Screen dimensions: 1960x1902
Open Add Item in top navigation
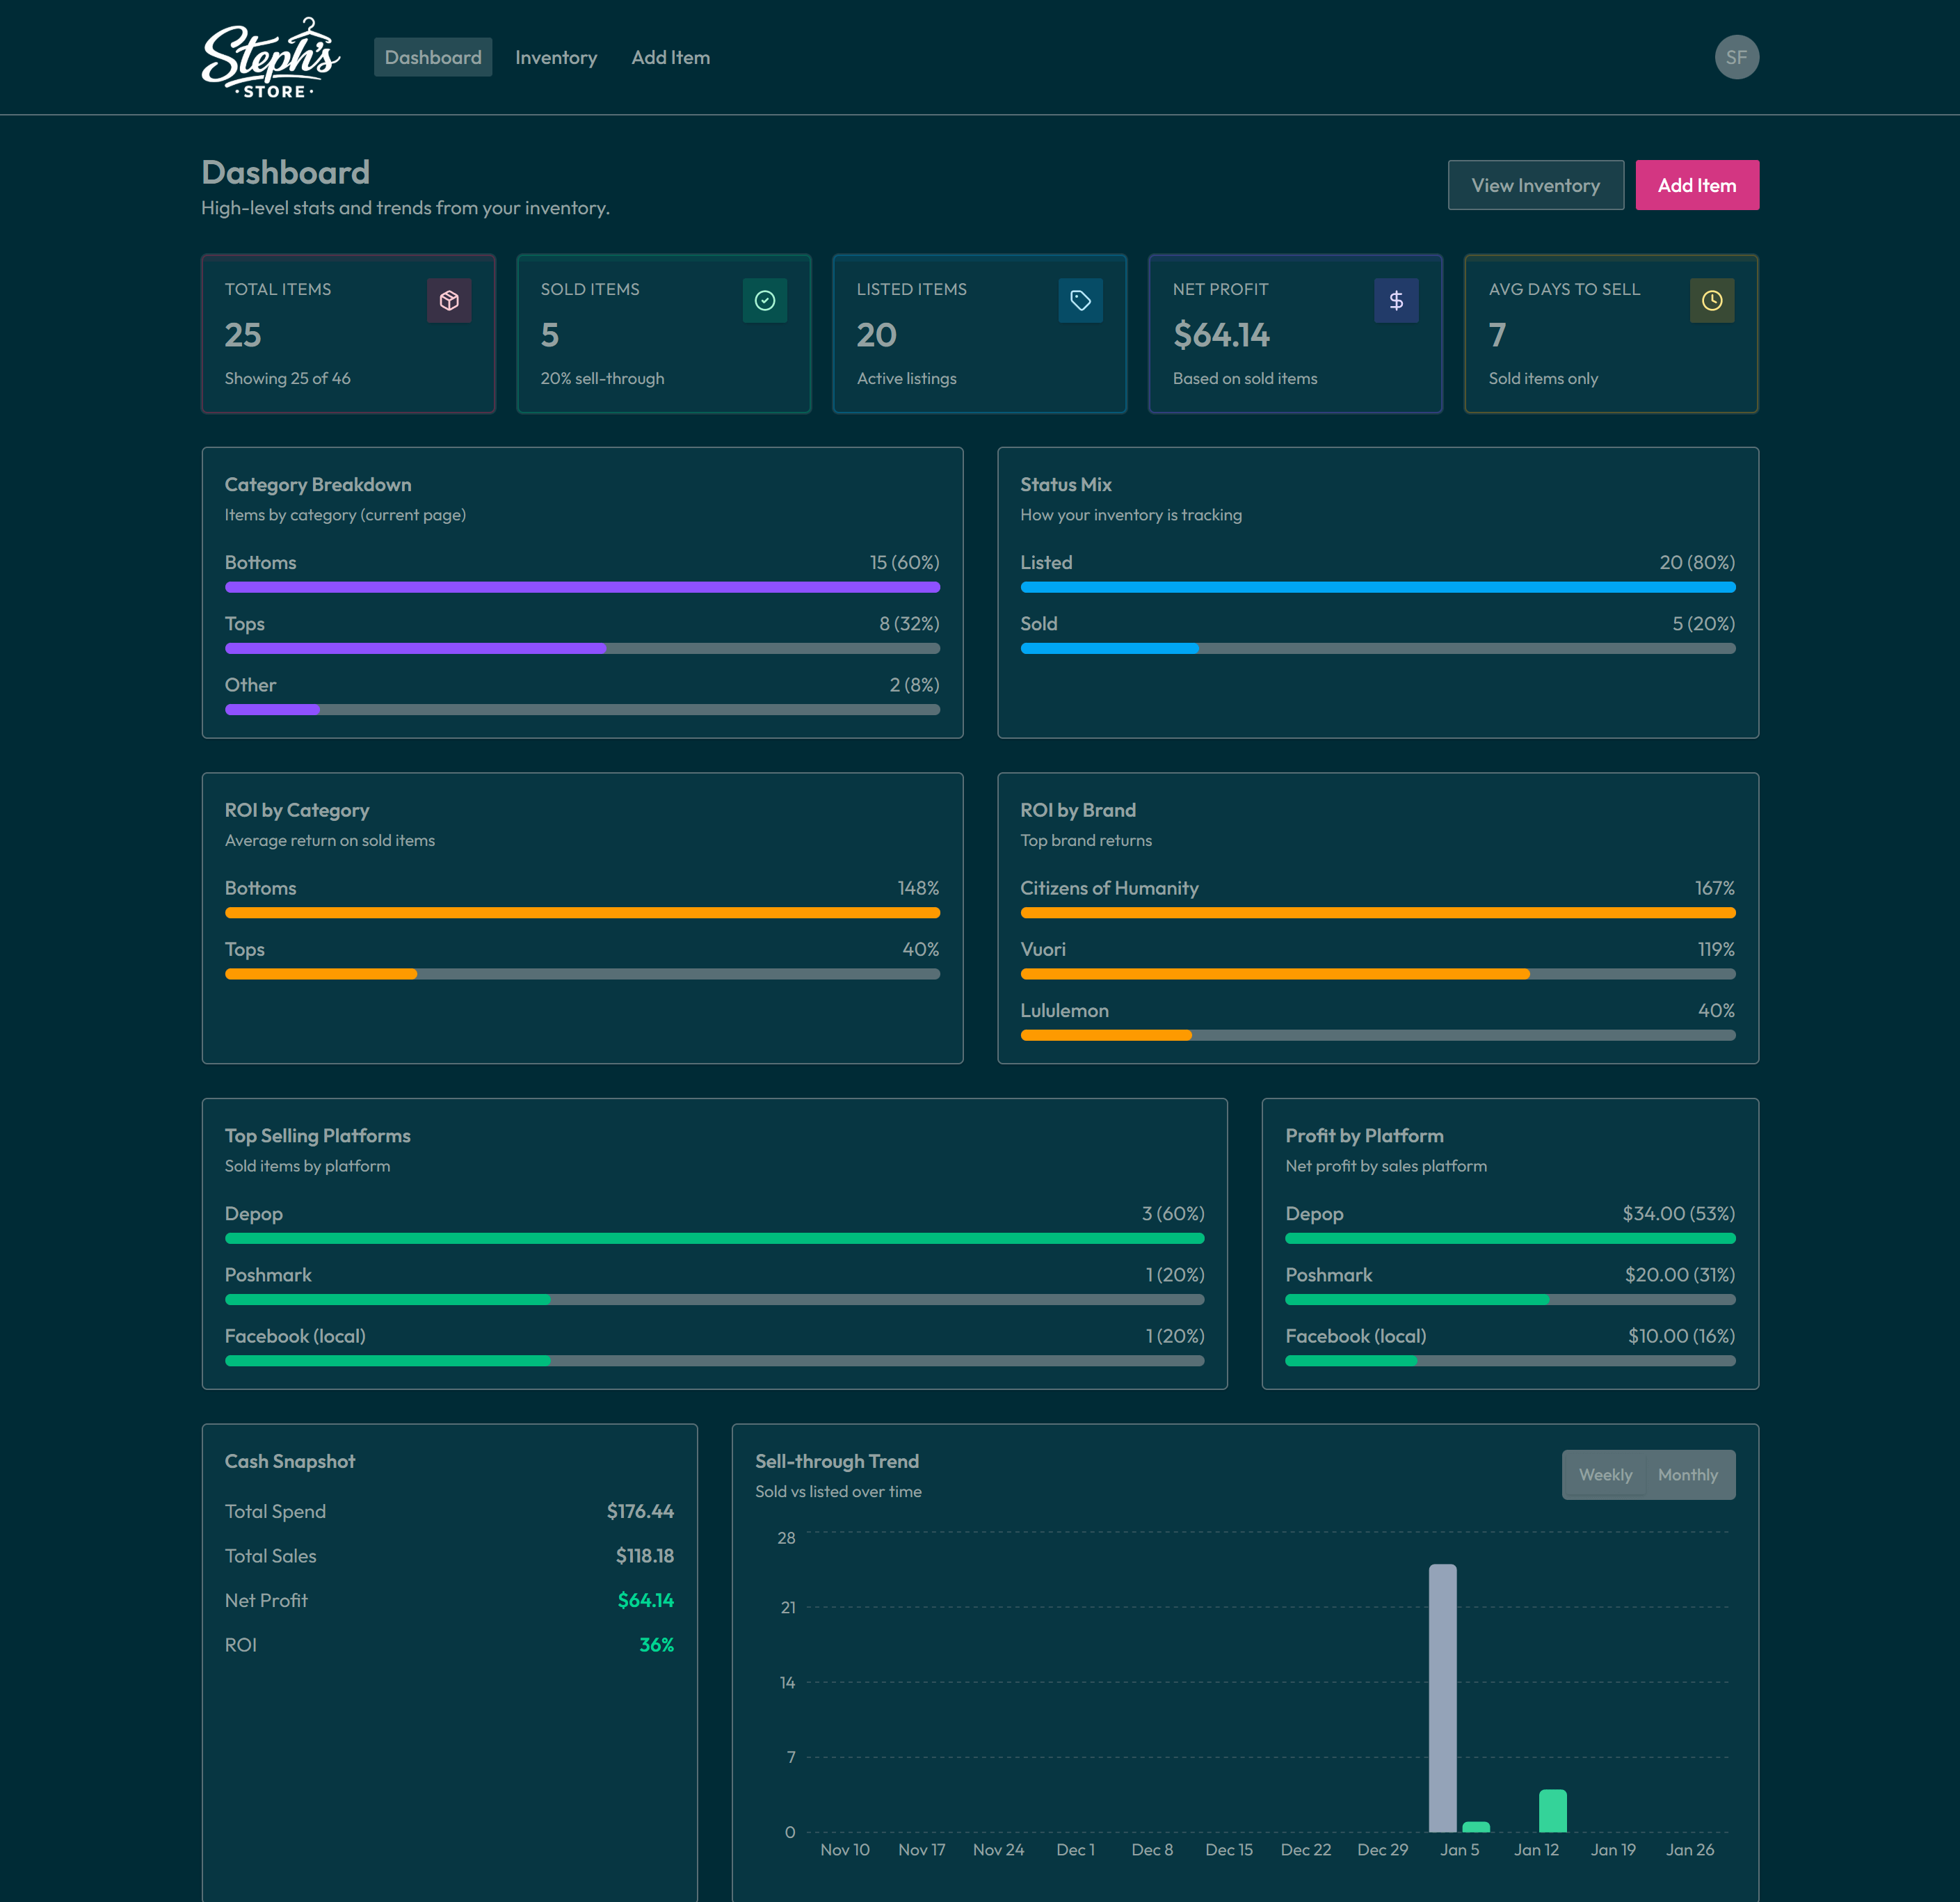670,58
